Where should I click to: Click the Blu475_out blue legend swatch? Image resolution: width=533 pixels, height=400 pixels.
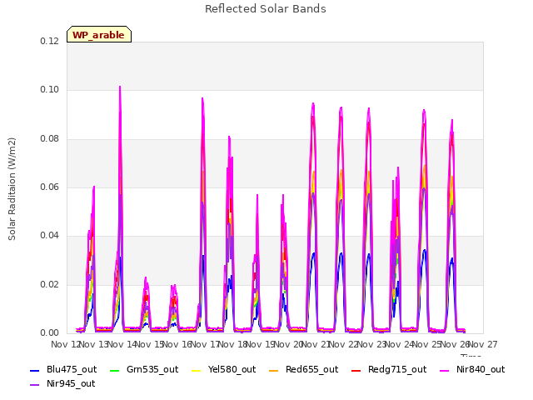[35, 370]
